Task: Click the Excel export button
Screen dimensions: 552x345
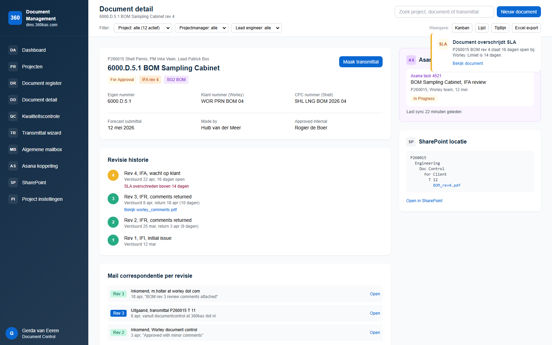Action: [526, 28]
